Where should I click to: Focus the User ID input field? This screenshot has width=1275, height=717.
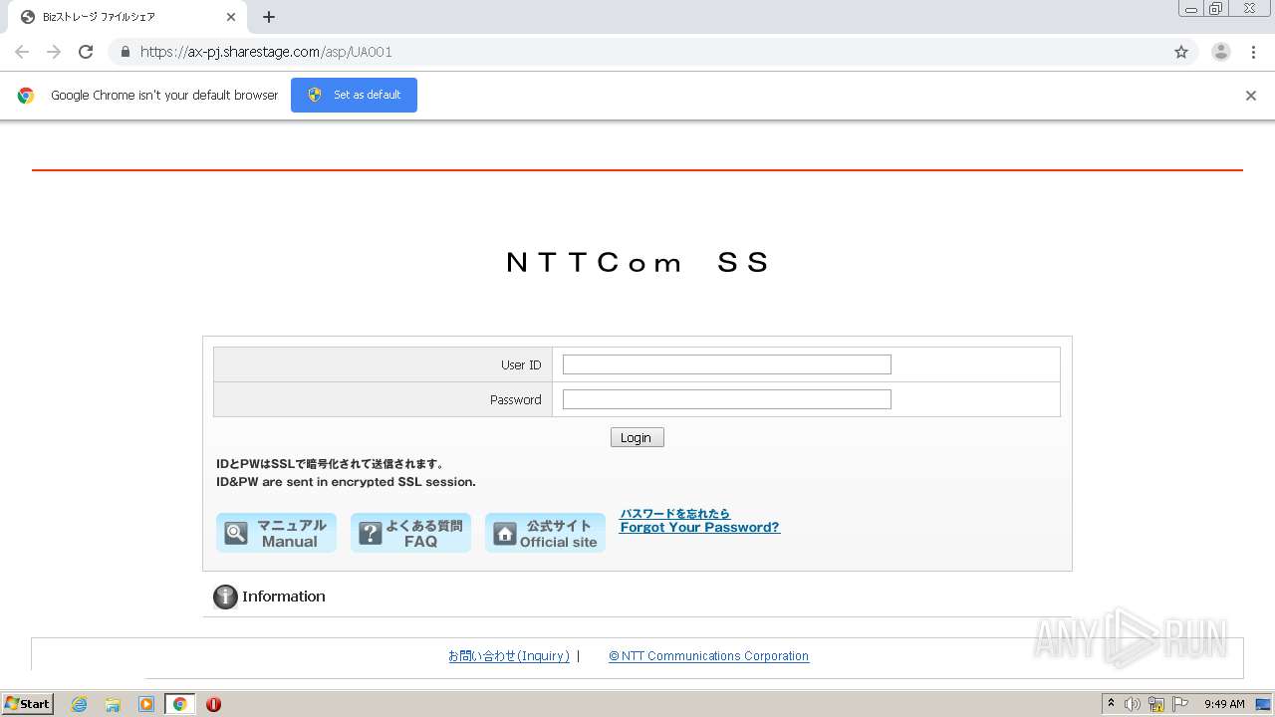[x=727, y=364]
